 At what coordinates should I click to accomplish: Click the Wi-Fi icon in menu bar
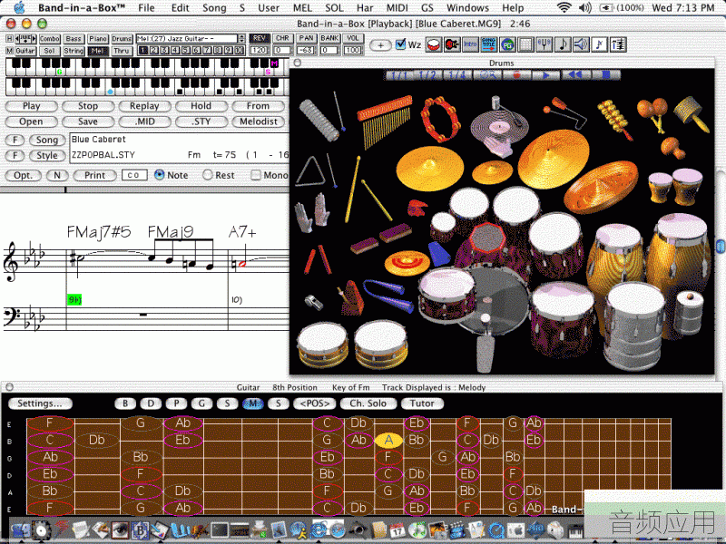(x=564, y=7)
